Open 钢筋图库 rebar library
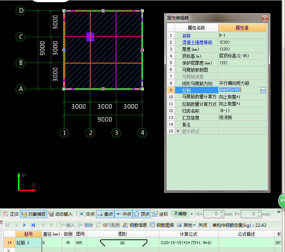285x252 pixels. [162, 225]
